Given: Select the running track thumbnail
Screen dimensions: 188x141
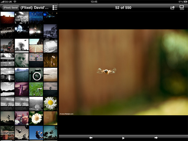Looking at the screenshot, I should coord(36,45).
